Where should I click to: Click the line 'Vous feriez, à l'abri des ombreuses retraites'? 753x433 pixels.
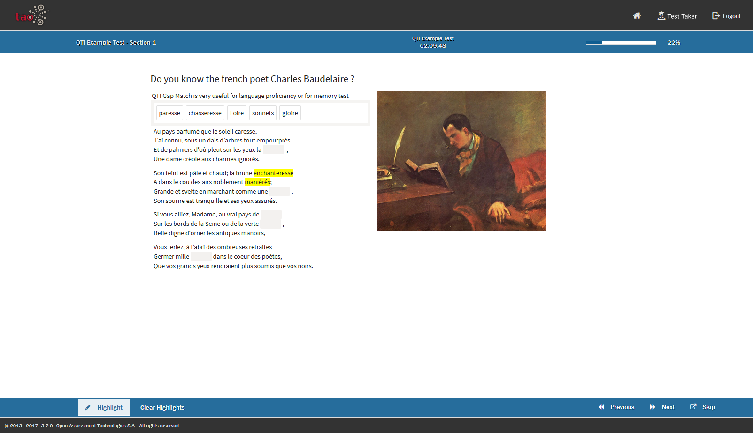coord(213,247)
